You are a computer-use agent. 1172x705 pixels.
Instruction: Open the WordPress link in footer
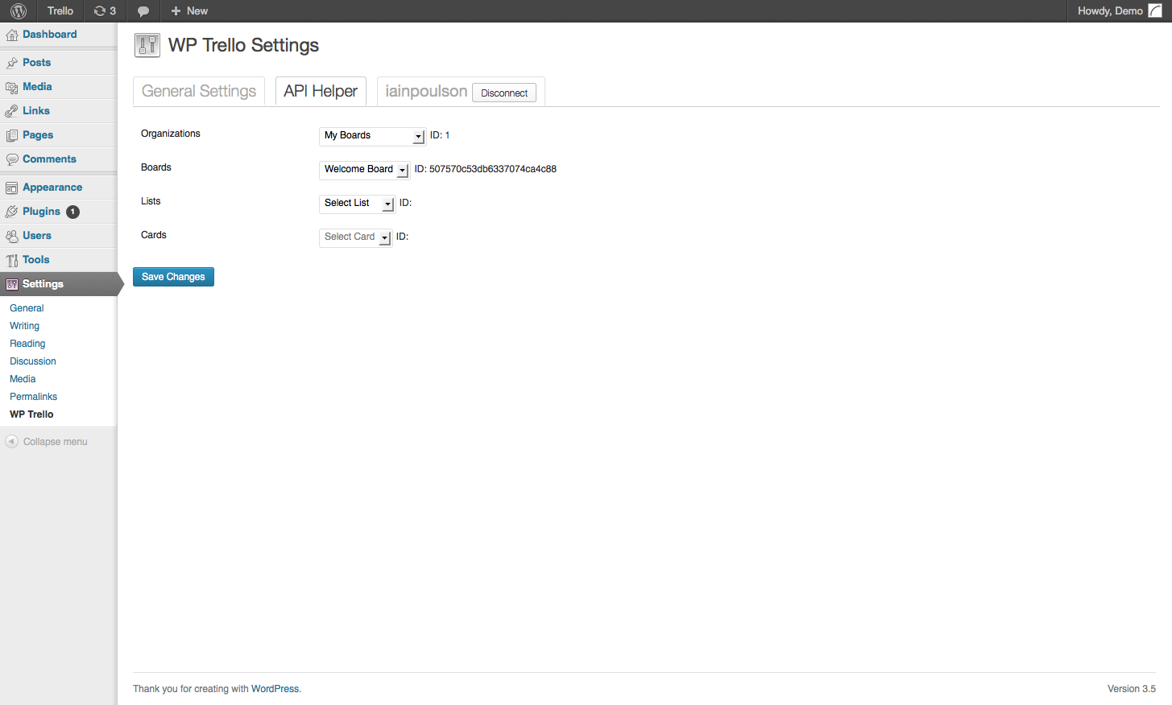(x=275, y=689)
